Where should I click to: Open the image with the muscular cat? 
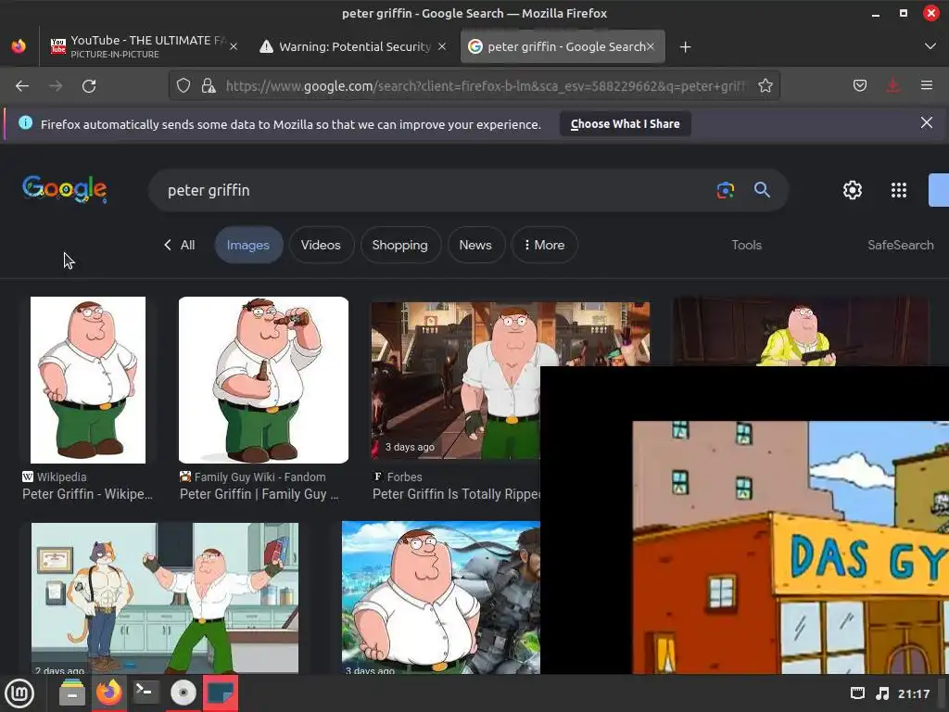pyautogui.click(x=165, y=598)
